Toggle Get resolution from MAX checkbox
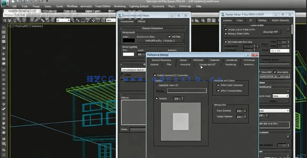This screenshot has width=307, height=158. pyautogui.click(x=226, y=42)
